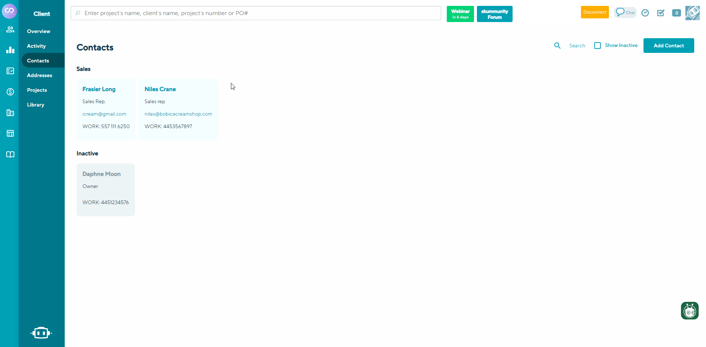Open the notifications badge showing 0

(677, 12)
